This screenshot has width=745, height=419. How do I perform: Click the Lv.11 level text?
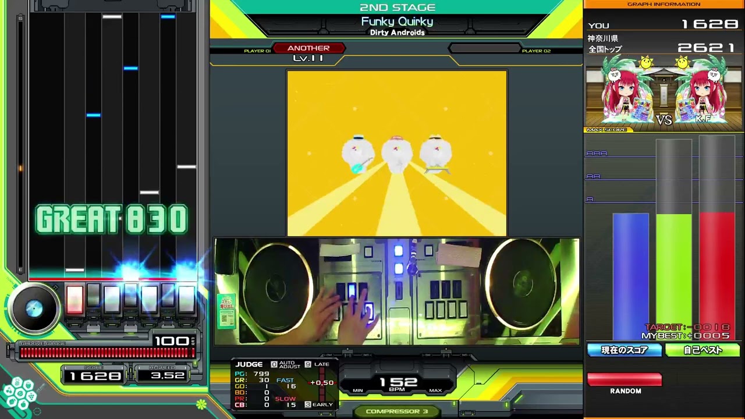pyautogui.click(x=308, y=58)
